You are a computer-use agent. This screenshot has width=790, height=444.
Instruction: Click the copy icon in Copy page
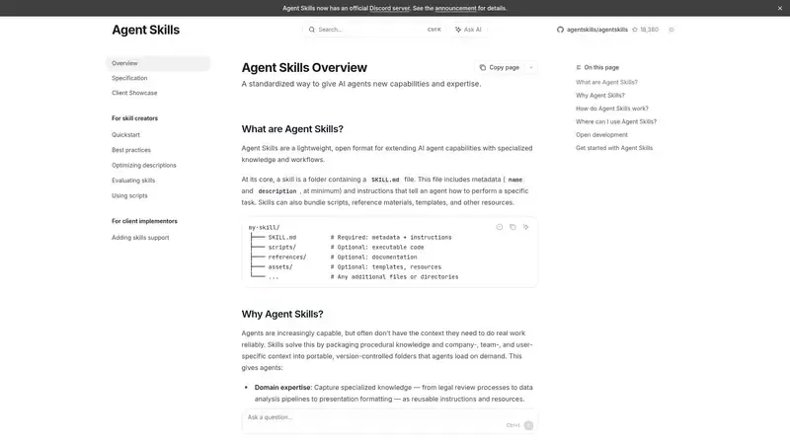click(x=483, y=67)
